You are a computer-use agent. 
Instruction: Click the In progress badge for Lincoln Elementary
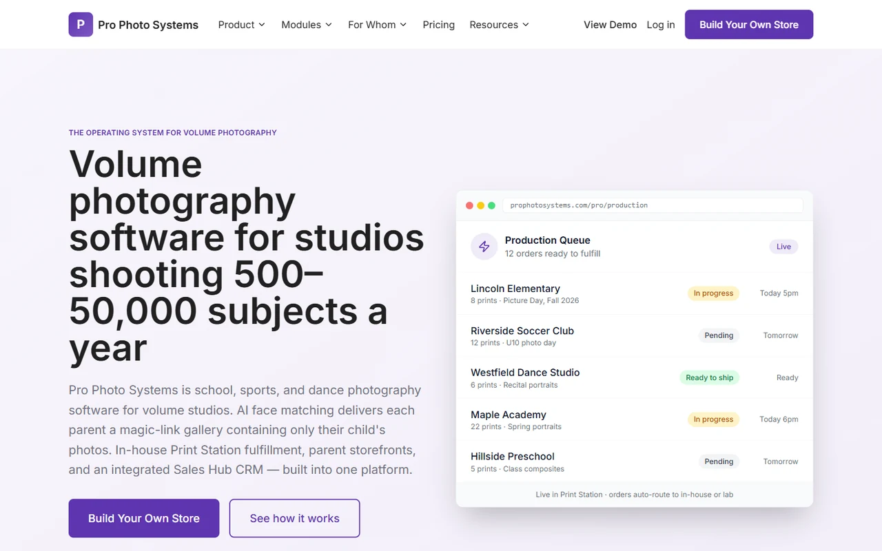(713, 293)
